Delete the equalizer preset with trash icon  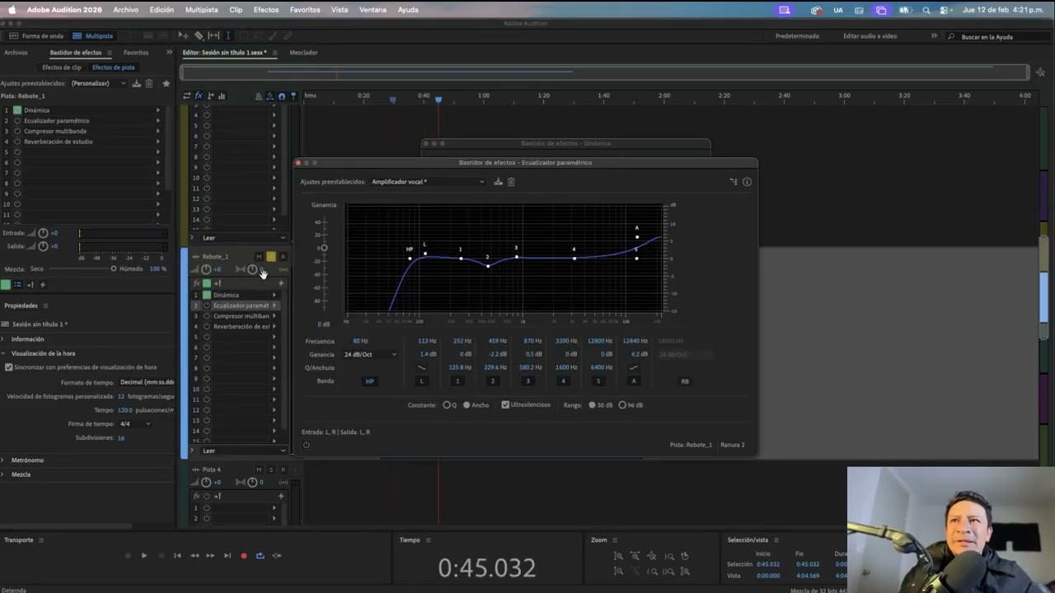coord(511,182)
